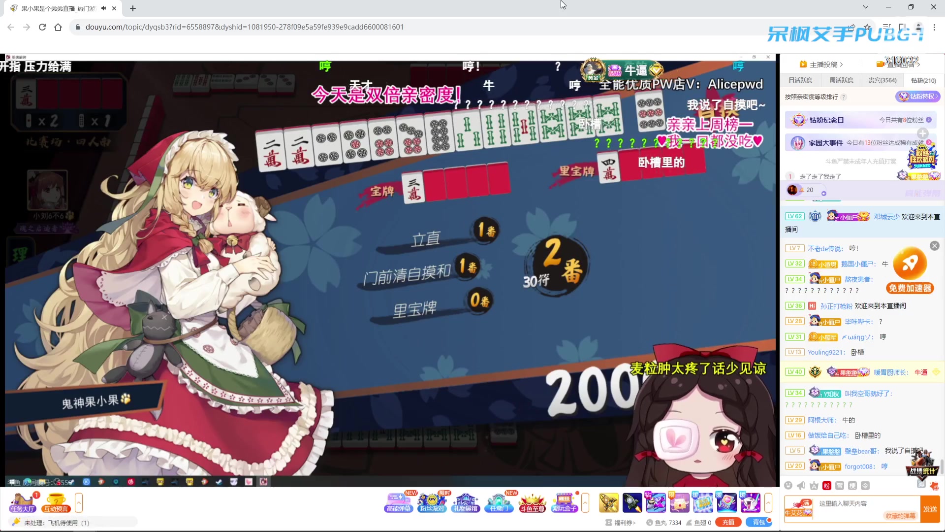The image size is (945, 532).
Task: Mute the tab audio speaker icon
Action: 103,8
